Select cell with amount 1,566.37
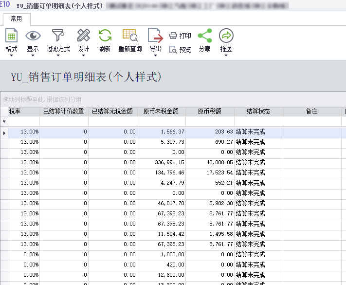The width and height of the screenshot is (346, 285). click(x=161, y=132)
